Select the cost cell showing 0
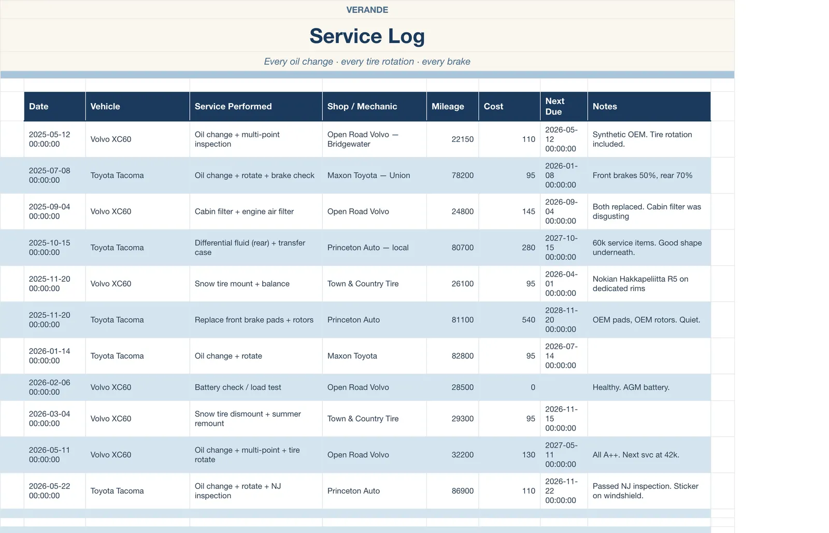Screen dimensions: 829x533 (510, 387)
